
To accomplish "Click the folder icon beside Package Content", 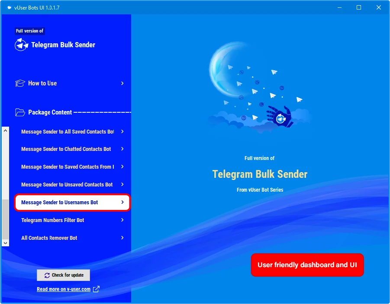I will [x=20, y=112].
